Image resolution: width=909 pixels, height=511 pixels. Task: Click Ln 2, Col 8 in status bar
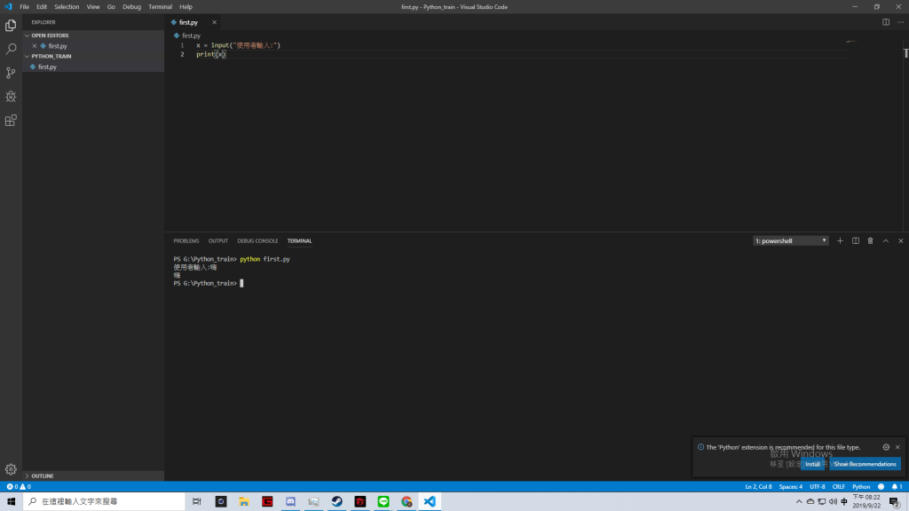click(x=758, y=487)
